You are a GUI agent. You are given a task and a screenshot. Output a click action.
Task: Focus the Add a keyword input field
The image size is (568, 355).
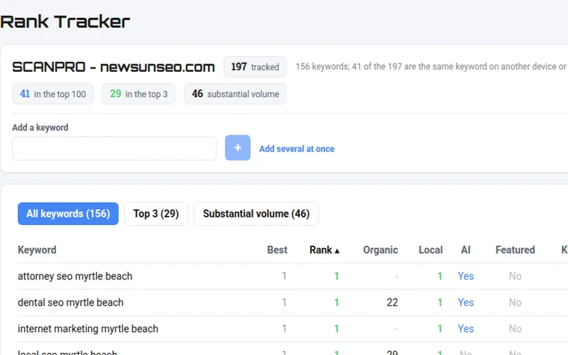click(x=114, y=149)
